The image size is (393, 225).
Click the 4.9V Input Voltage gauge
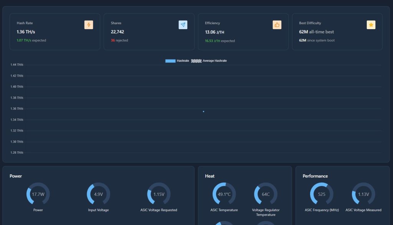tap(98, 194)
